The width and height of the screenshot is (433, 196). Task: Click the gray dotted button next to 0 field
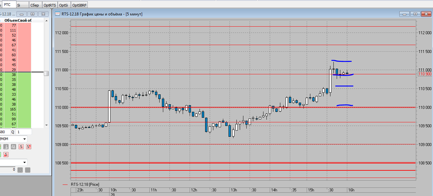20,170
